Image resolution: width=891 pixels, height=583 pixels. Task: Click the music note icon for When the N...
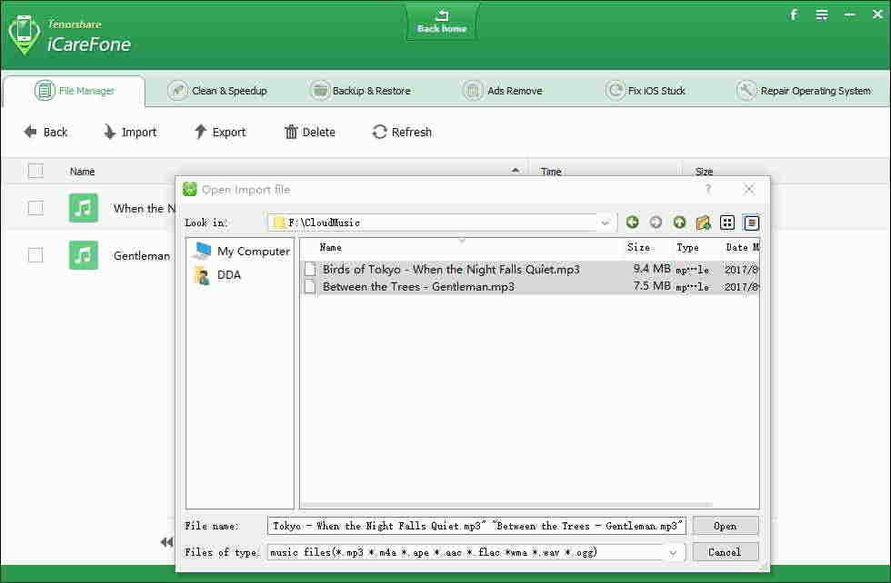[x=84, y=208]
